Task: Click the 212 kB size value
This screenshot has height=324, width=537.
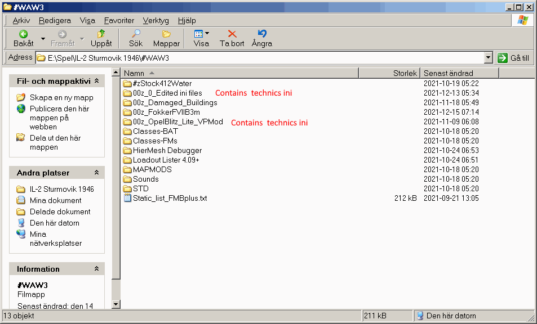Action: click(x=406, y=198)
